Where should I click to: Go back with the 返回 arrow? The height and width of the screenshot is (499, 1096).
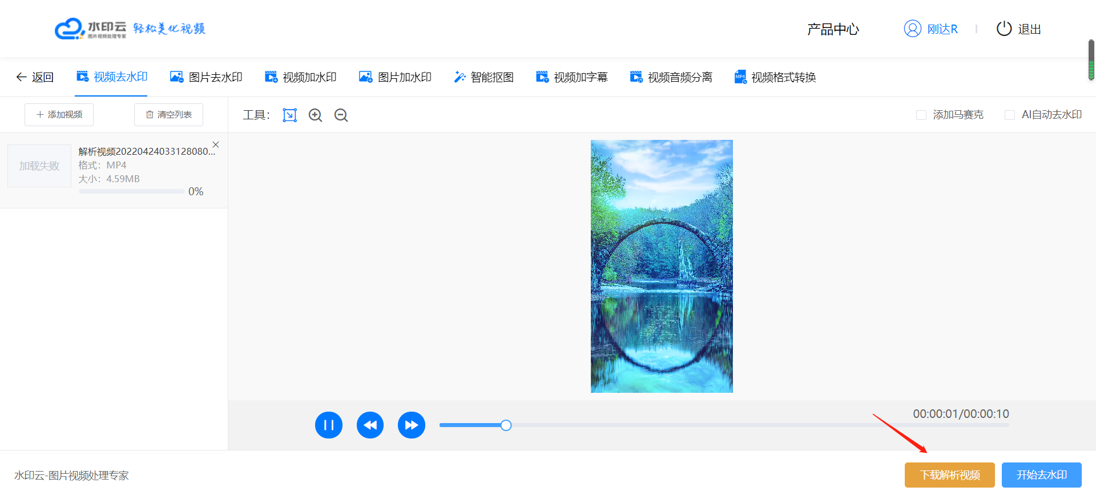[x=35, y=77]
